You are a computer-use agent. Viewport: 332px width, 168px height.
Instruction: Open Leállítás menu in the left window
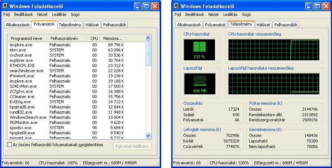[59, 14]
